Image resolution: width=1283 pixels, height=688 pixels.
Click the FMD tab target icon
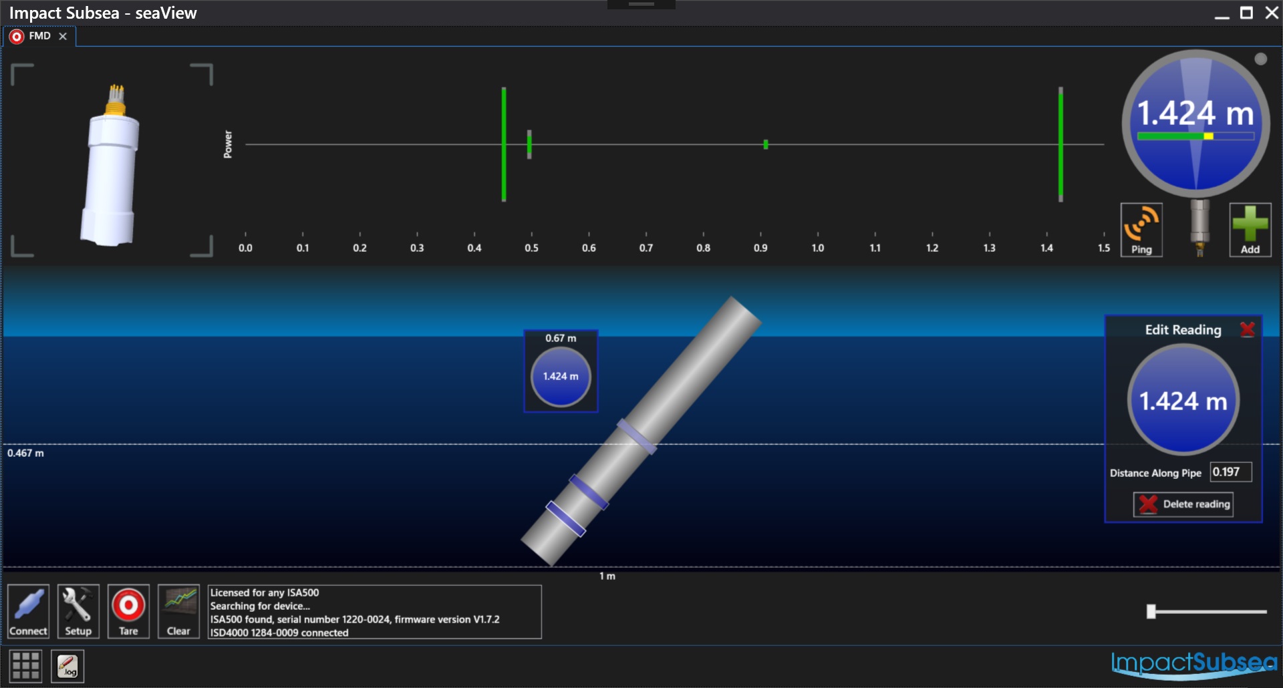pos(17,36)
